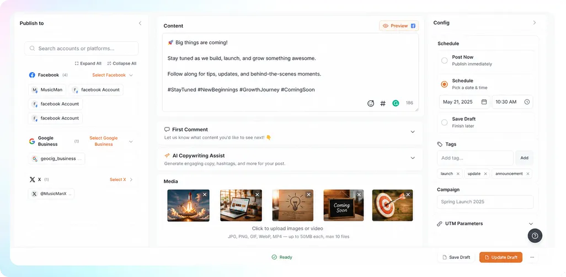Click the Add tag input field
Viewport: 566px width, 277px height.
click(475, 158)
